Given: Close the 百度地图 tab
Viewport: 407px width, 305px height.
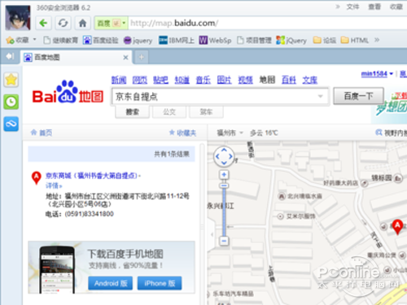Looking at the screenshot, I should 125,58.
